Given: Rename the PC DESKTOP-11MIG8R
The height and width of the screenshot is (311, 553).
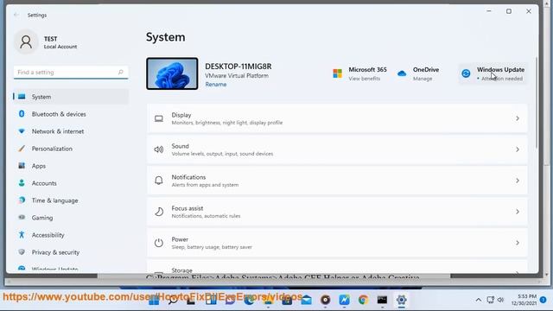Looking at the screenshot, I should coord(216,85).
